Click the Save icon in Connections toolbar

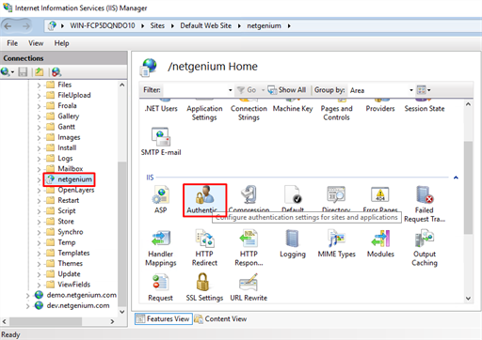23,72
